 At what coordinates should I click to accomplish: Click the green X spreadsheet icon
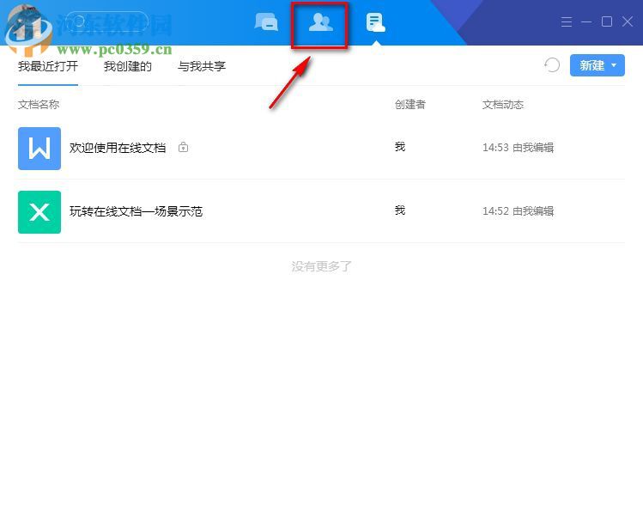point(39,212)
